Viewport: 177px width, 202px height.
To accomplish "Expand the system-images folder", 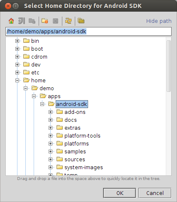I will click(50, 167).
